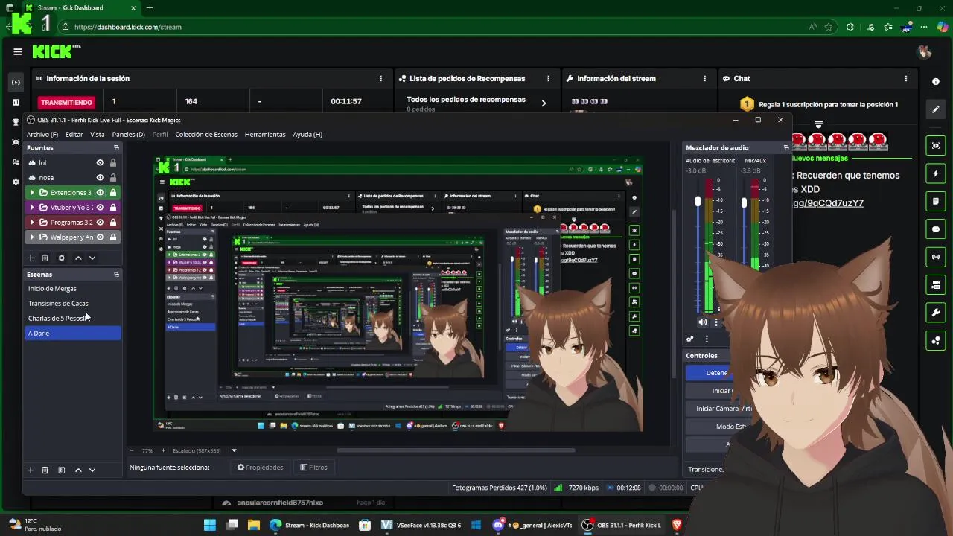Expand the Programas 3 2 group
This screenshot has width=953, height=536.
point(32,222)
